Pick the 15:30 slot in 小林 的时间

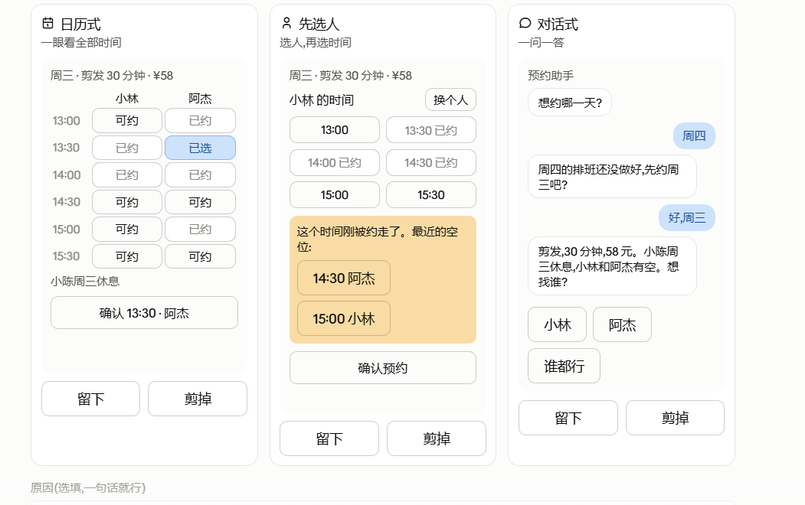tap(431, 195)
